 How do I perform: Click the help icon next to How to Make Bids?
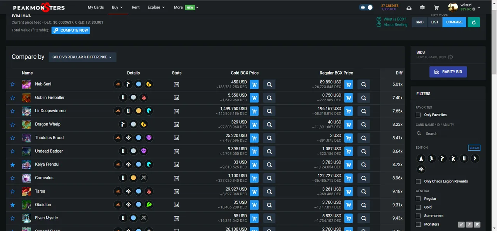click(x=450, y=57)
